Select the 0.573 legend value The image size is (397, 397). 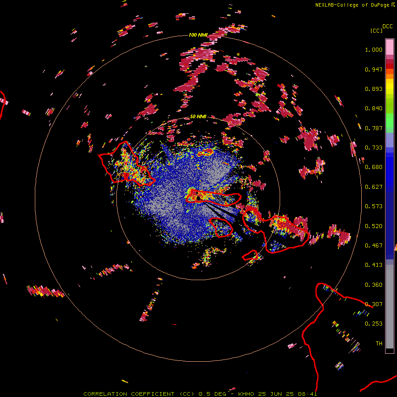point(374,206)
